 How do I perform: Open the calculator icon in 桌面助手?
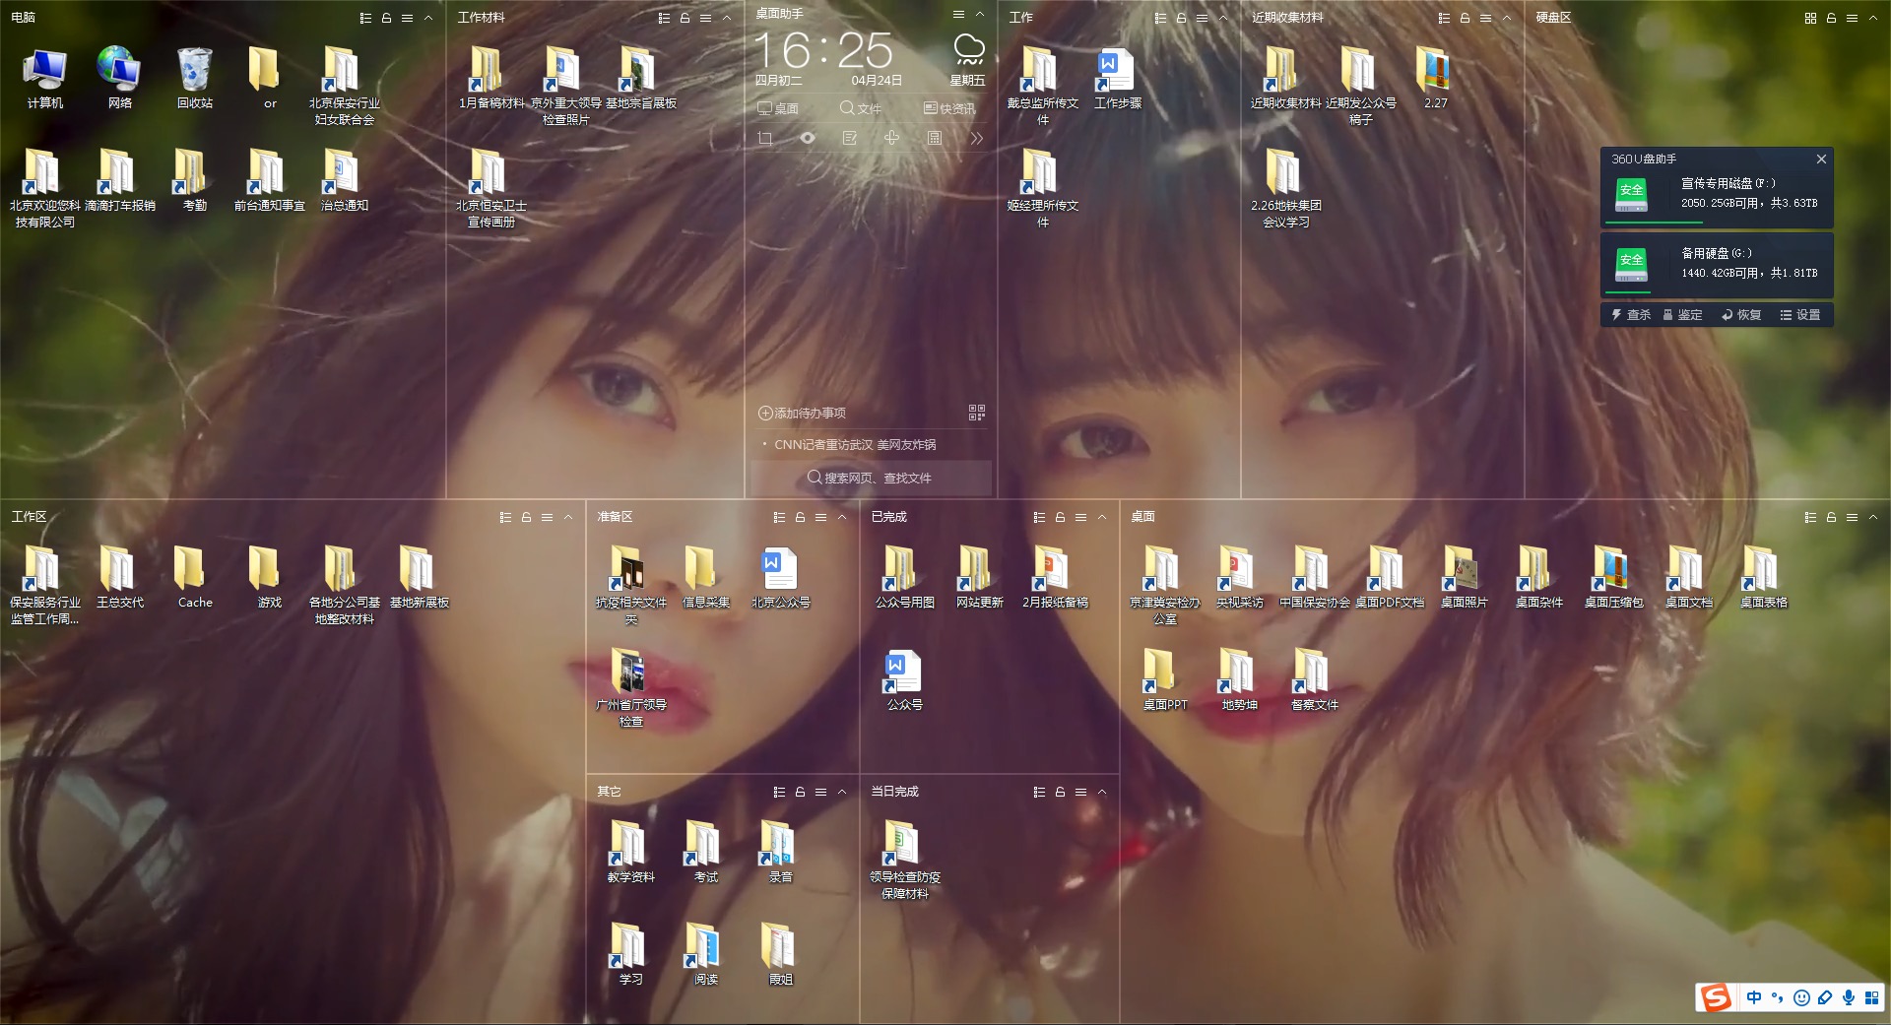[935, 139]
